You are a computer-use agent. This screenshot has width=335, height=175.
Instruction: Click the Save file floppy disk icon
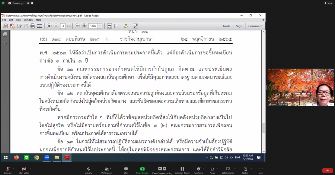tap(26, 26)
